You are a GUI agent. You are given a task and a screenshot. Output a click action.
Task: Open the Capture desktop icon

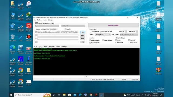pyautogui.click(x=29, y=83)
